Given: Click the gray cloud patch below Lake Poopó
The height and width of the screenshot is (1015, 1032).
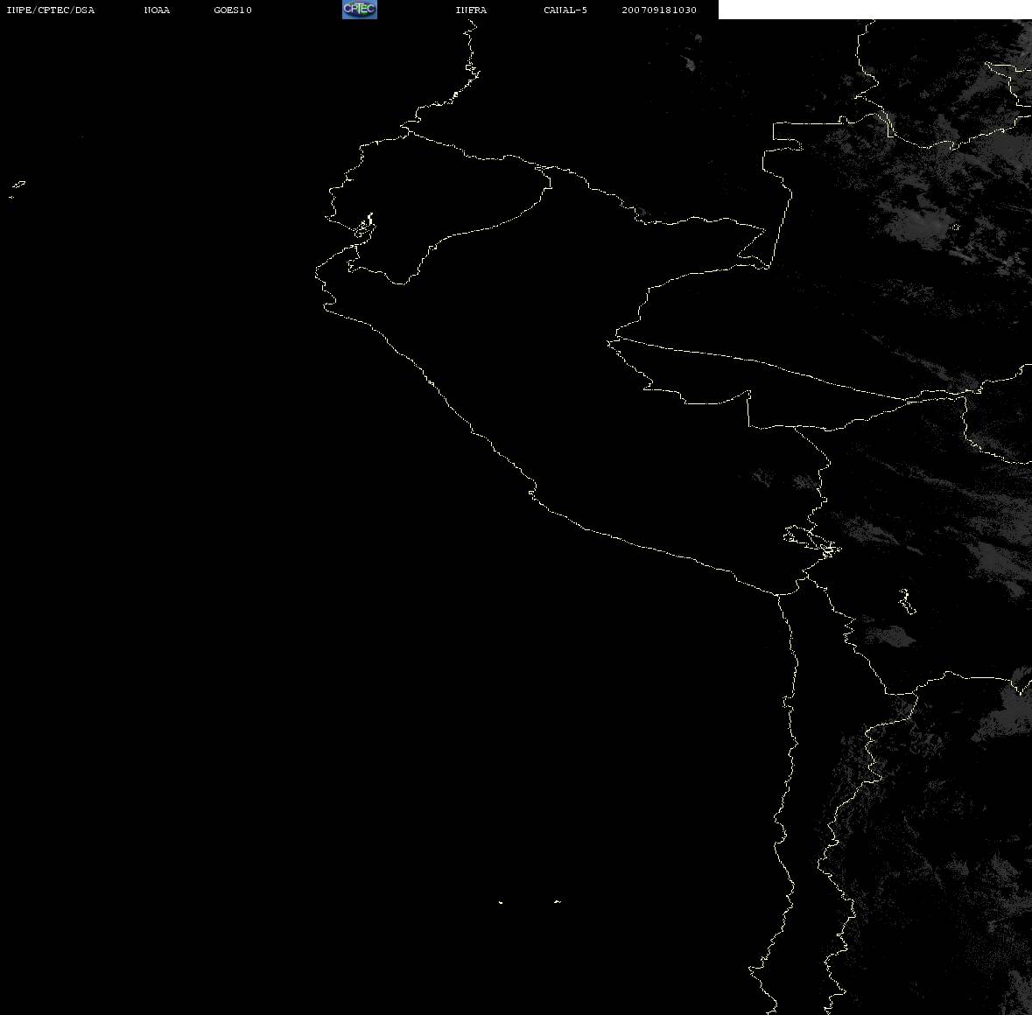Looking at the screenshot, I should (892, 635).
